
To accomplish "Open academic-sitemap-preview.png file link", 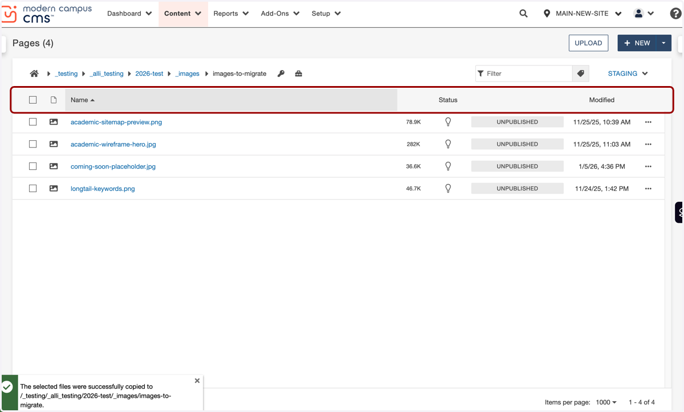I will [x=116, y=122].
